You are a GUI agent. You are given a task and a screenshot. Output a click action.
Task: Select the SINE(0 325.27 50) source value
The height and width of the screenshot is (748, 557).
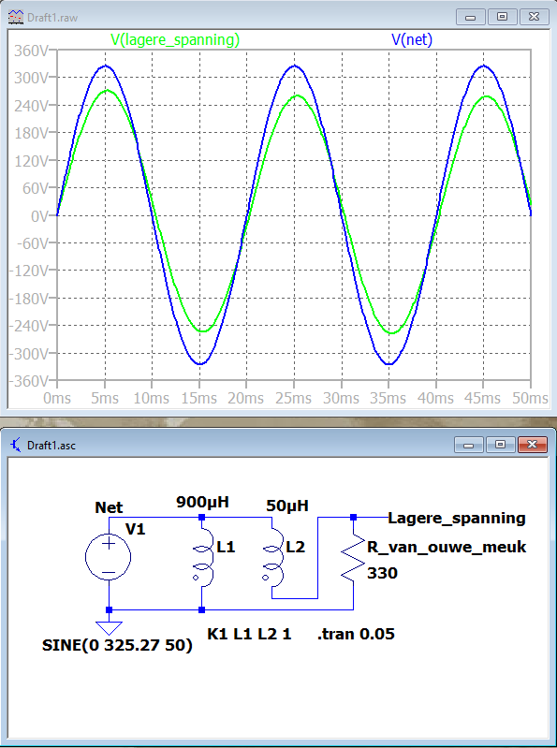pyautogui.click(x=117, y=646)
